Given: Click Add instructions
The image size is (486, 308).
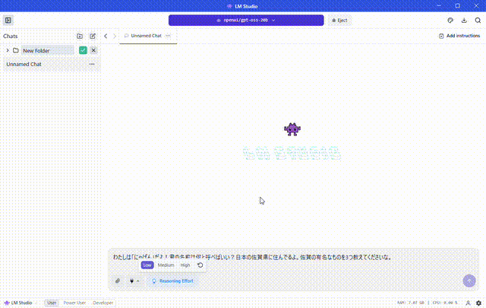Looking at the screenshot, I should point(459,36).
